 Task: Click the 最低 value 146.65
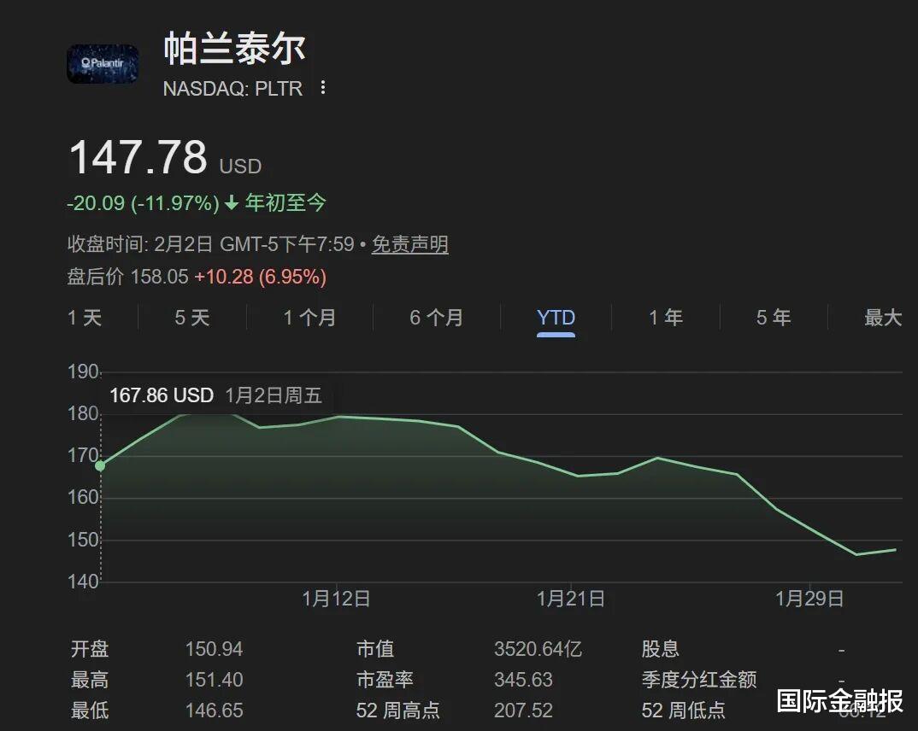214,710
